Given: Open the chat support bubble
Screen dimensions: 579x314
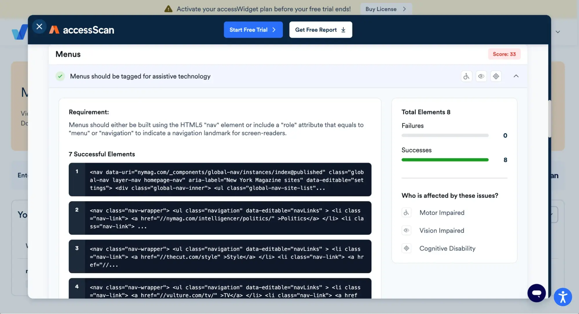Looking at the screenshot, I should 536,293.
